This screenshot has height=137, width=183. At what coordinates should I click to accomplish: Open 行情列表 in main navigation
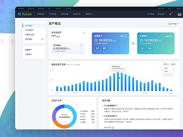tap(40, 14)
